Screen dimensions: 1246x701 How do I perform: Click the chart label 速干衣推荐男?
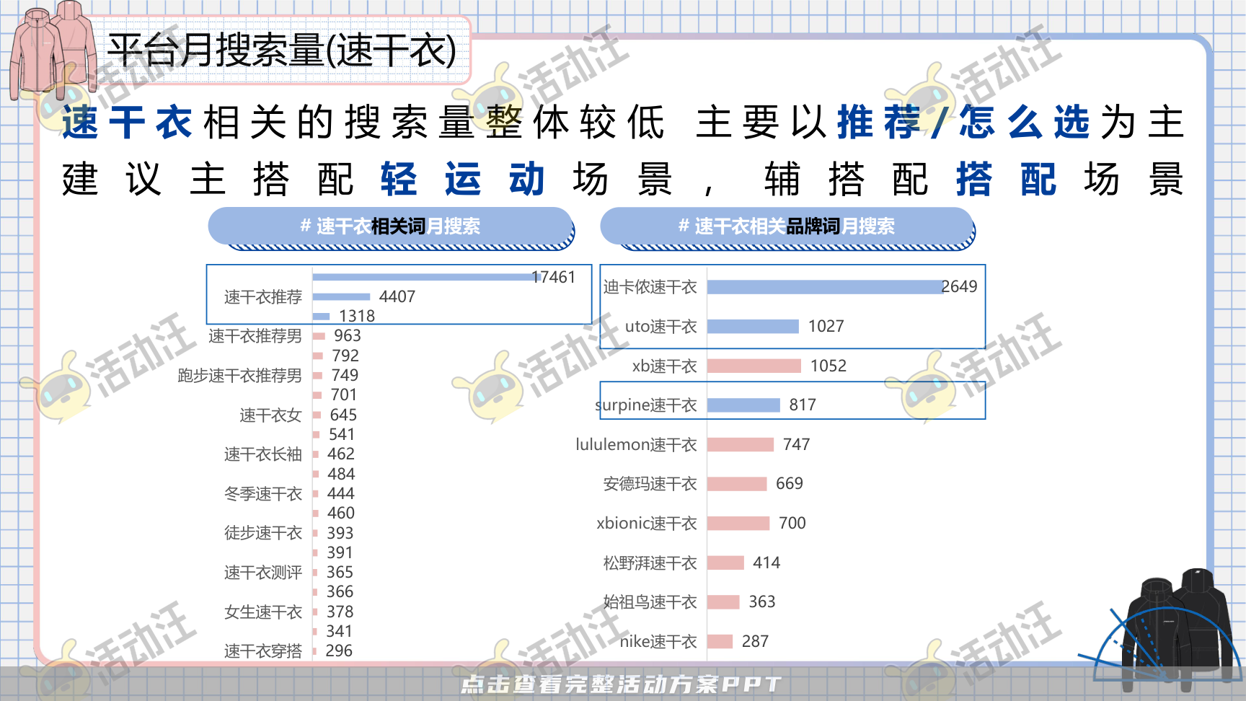coord(255,336)
